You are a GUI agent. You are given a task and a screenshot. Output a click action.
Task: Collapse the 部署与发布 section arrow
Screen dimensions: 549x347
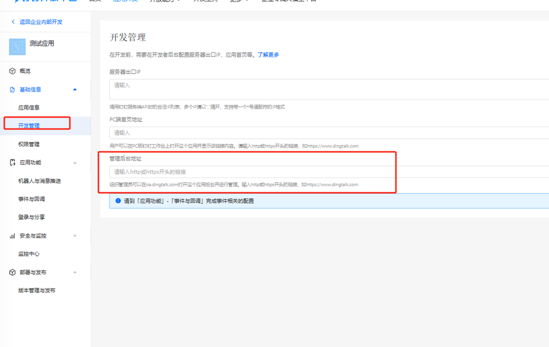click(75, 272)
